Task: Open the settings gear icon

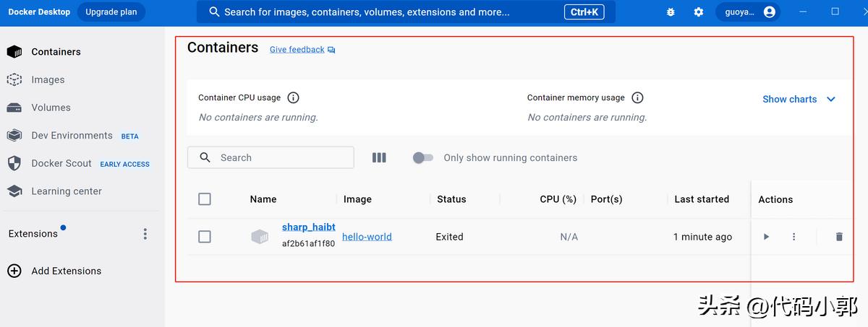Action: [x=699, y=12]
